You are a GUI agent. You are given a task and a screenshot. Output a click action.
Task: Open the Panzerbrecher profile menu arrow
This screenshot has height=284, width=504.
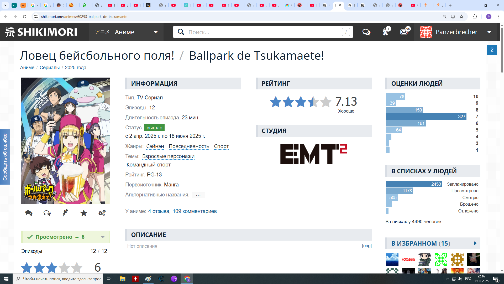(x=489, y=32)
